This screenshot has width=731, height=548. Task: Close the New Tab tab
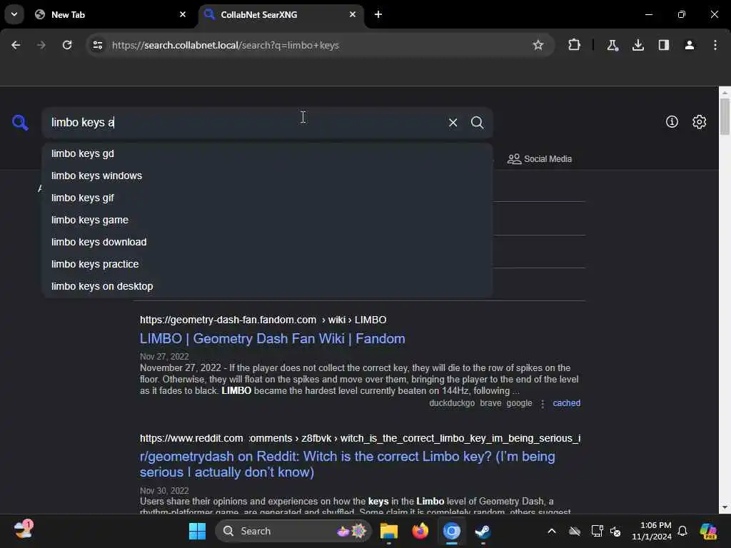click(183, 14)
